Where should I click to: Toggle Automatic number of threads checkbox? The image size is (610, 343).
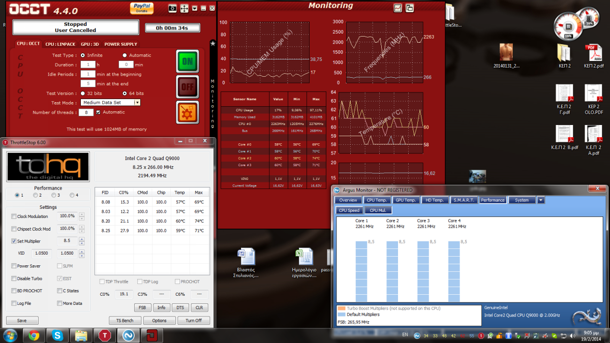click(99, 112)
